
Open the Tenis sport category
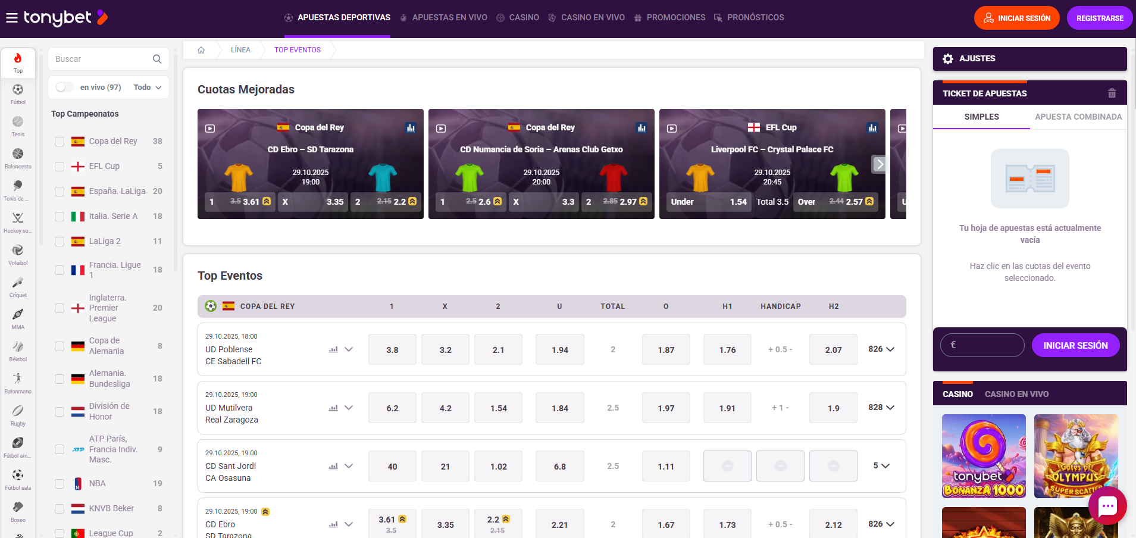(18, 126)
